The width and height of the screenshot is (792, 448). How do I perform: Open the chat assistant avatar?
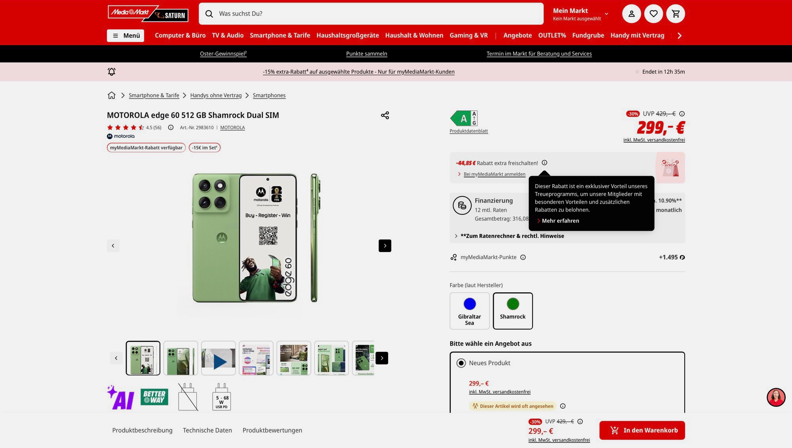tap(775, 397)
